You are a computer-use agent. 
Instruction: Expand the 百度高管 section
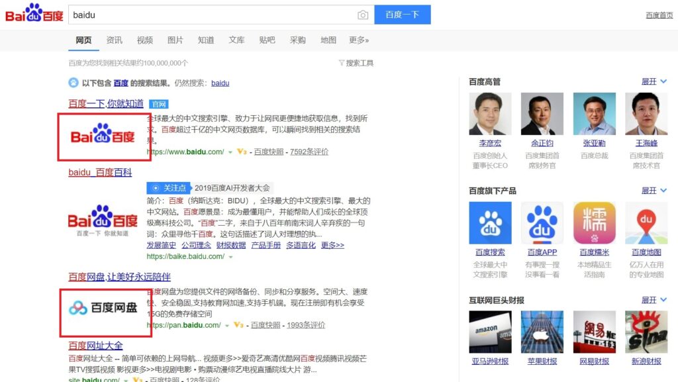(654, 81)
